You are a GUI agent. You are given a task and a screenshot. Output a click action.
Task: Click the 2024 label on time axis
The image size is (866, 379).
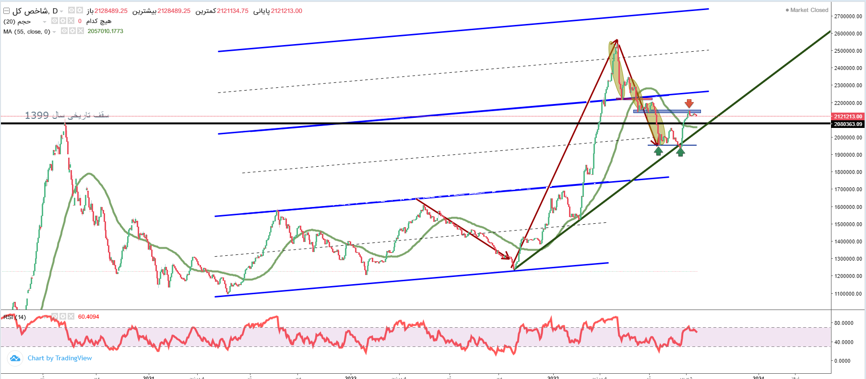(759, 377)
